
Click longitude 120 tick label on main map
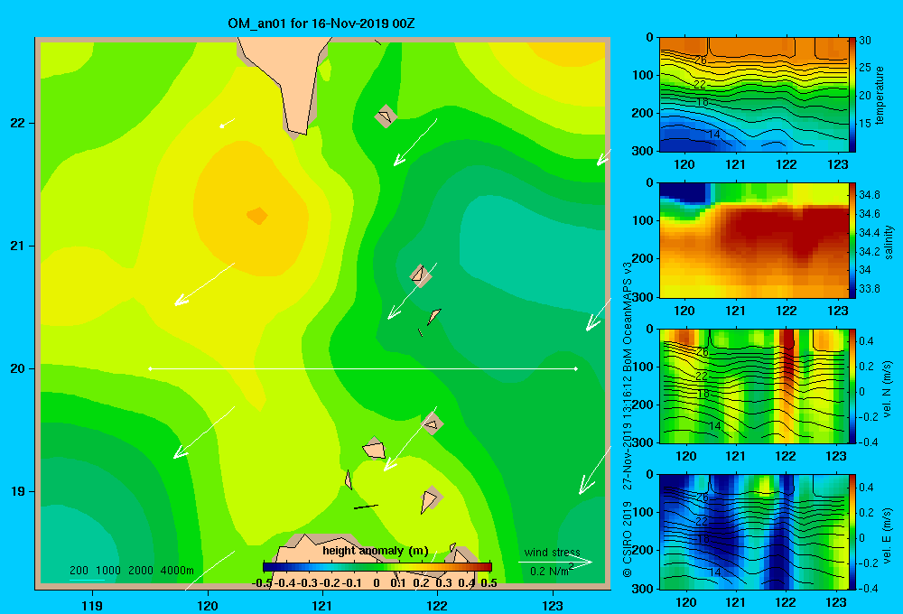[208, 605]
